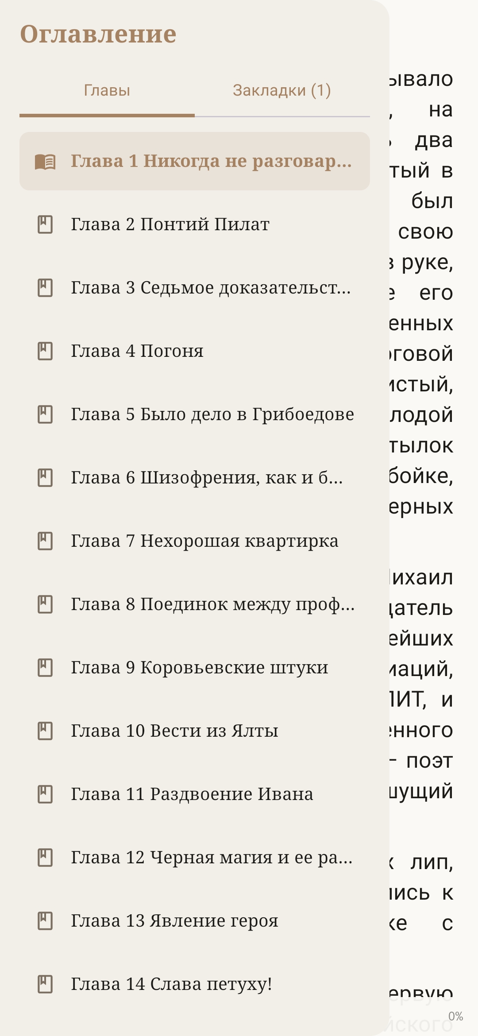Image resolution: width=478 pixels, height=1036 pixels.
Task: Click the bookmark icon next to Глава 14
Action: [45, 984]
